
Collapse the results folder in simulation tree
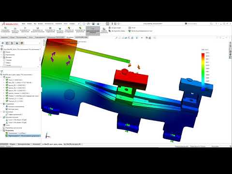pyautogui.click(x=1, y=130)
